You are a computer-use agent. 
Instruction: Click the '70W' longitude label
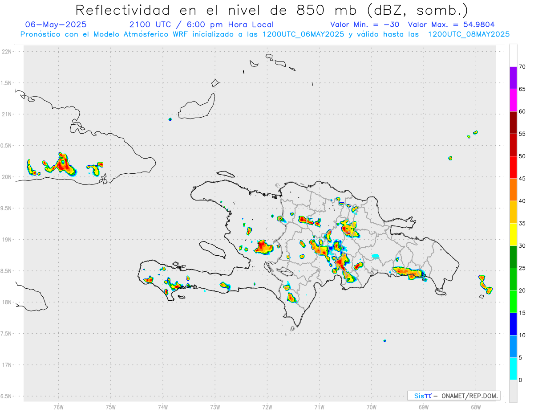(x=372, y=407)
